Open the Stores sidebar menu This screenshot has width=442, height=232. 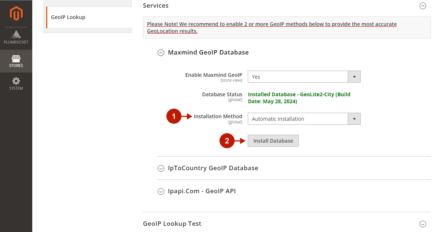(x=16, y=61)
